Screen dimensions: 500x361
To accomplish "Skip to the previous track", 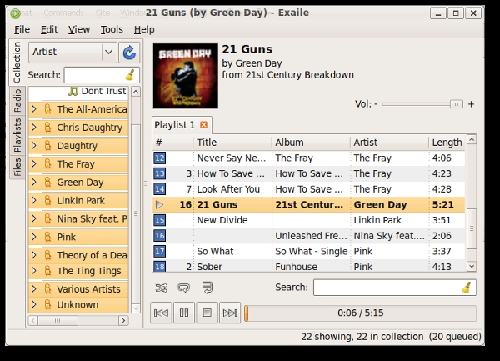I will coord(162,313).
